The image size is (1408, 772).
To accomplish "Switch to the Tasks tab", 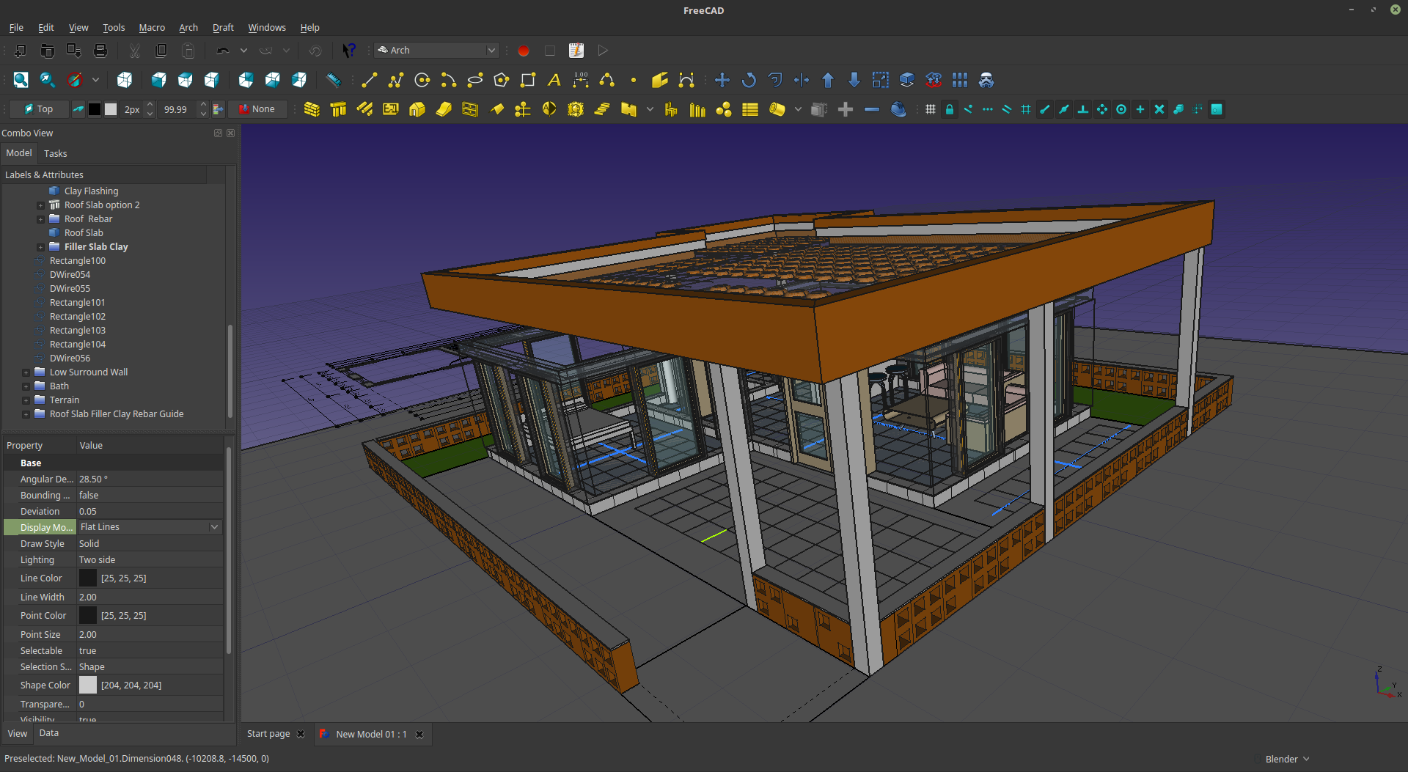I will 55,153.
